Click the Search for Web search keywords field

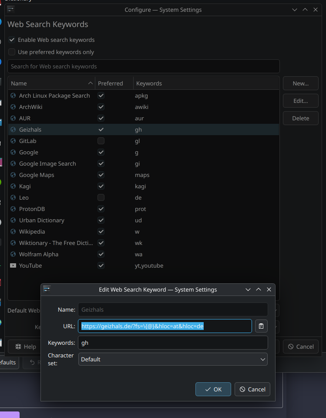click(x=144, y=66)
